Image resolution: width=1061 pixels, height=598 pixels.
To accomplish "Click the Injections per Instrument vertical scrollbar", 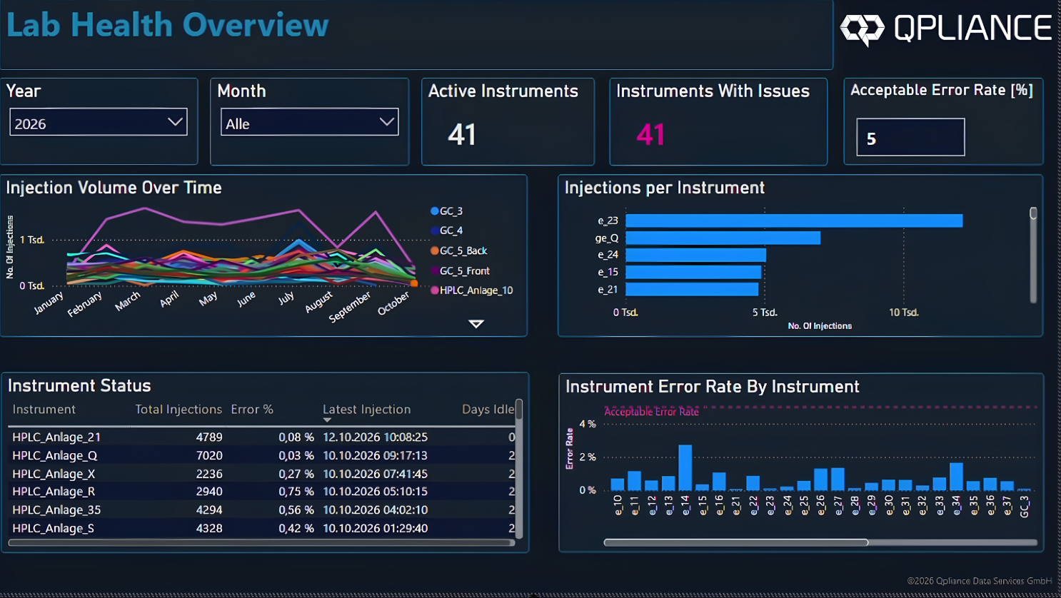I will [1033, 255].
